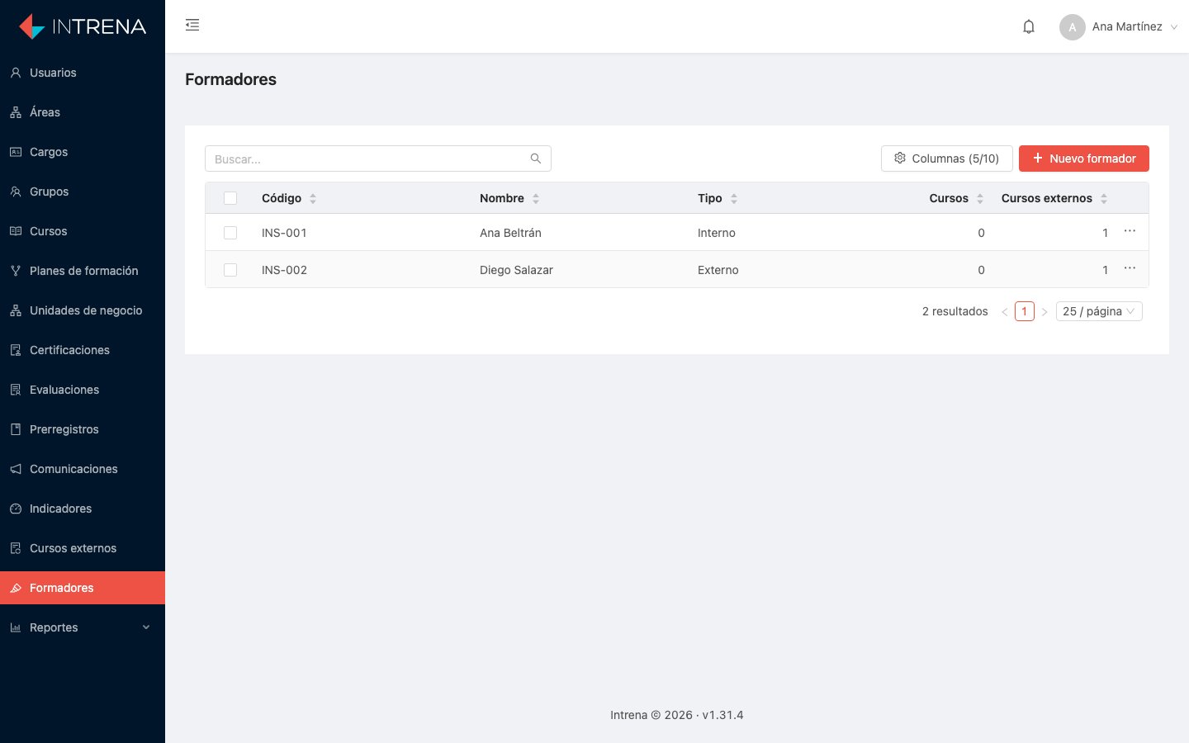Click Ana Martínez's avatar circle
The image size is (1189, 743).
1073,26
